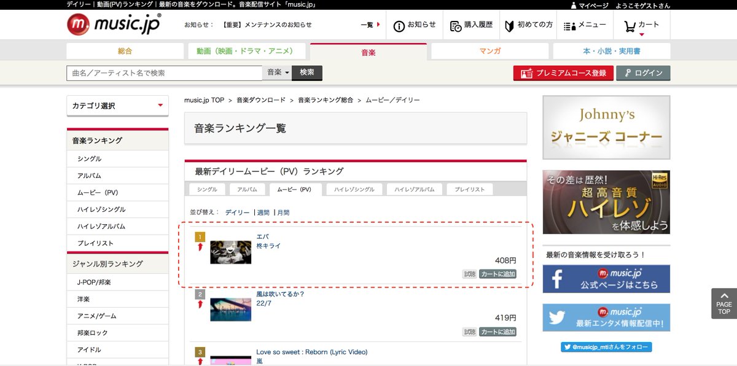
Task: Open artist 22/7 link
Action: pos(264,303)
